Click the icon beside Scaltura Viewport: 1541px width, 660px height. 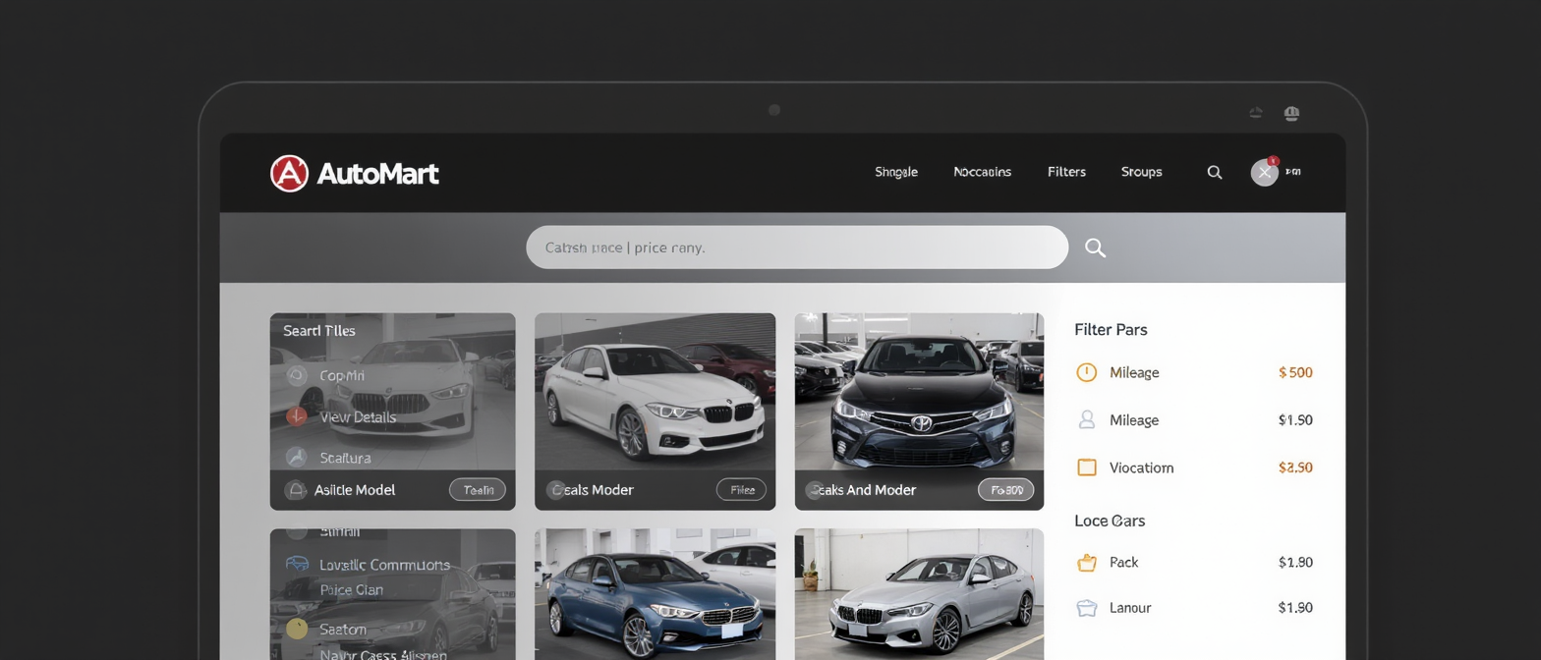[x=297, y=457]
